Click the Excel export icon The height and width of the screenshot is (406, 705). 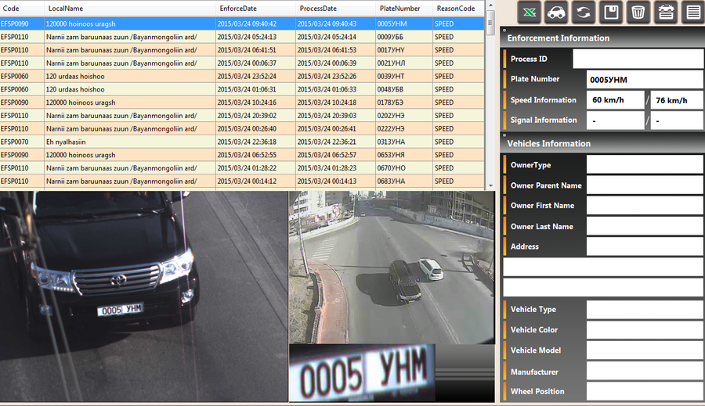coord(530,13)
